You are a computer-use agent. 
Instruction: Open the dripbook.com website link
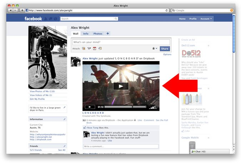41,140
